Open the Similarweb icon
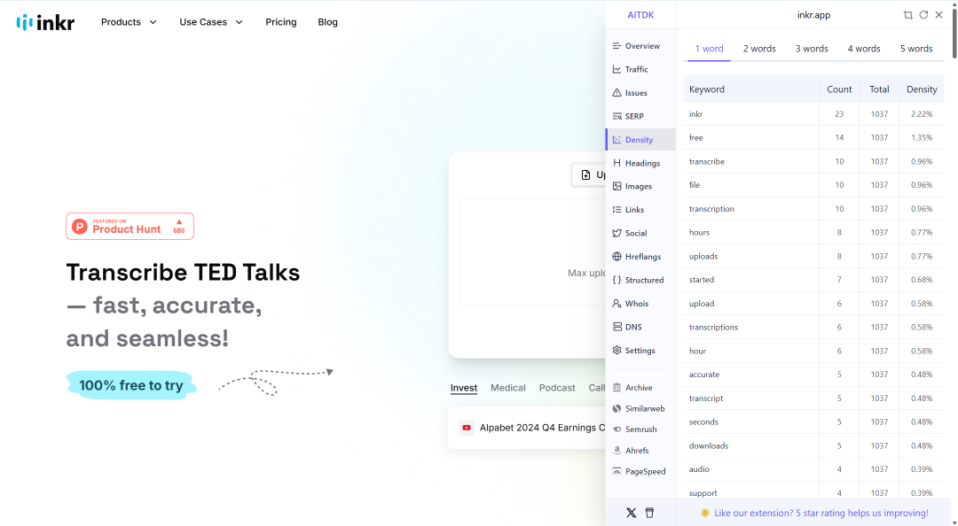958x526 pixels. click(617, 409)
